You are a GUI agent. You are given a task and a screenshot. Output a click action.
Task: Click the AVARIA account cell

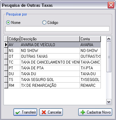(x=90, y=45)
